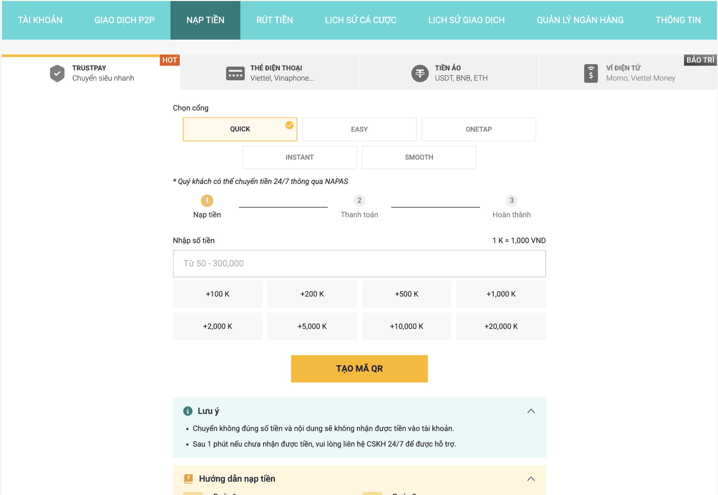Click the TẠO MÃ QR button
This screenshot has height=495, width=718.
(x=359, y=369)
